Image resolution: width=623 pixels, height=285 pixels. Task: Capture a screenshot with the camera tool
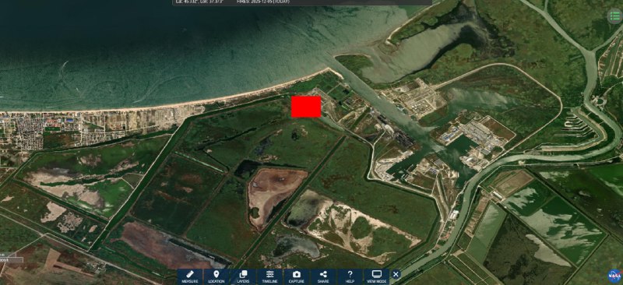click(x=297, y=276)
